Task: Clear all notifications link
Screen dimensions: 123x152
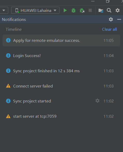Action: pyautogui.click(x=109, y=29)
